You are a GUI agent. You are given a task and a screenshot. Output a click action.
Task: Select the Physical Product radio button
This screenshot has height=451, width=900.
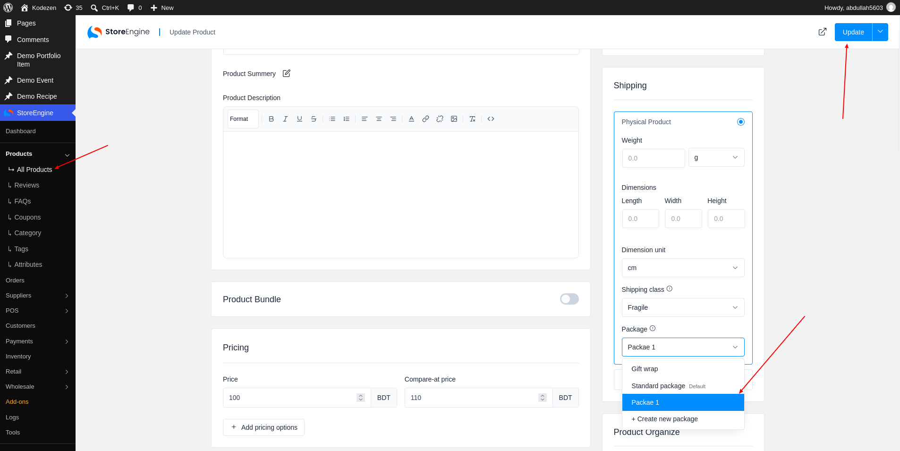(x=741, y=122)
